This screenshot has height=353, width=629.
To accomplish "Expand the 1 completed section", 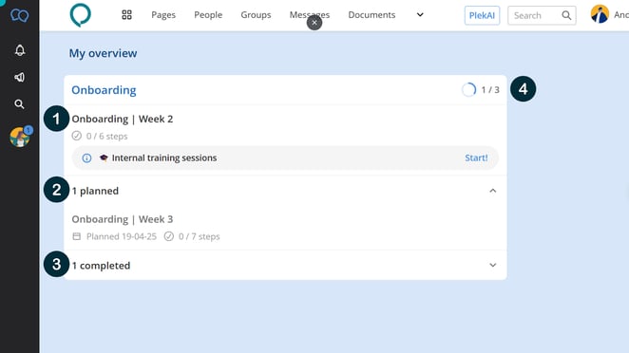I will (492, 266).
